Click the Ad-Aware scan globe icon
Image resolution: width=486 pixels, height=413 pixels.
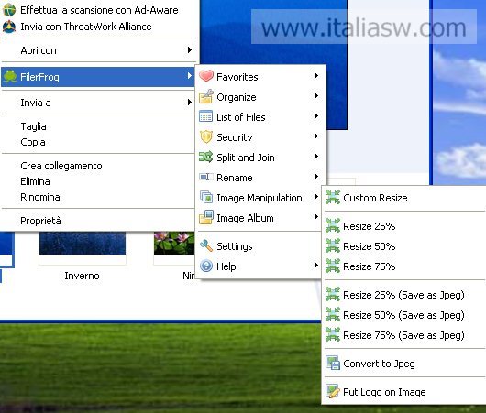click(x=9, y=9)
